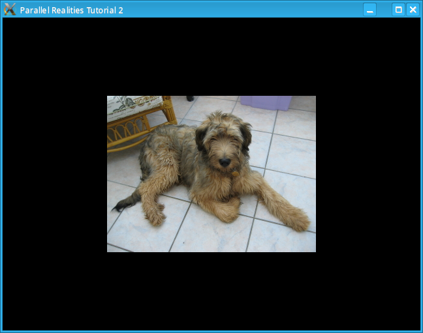
Task: Close the Parallel Realities Tutorial 2 window
Action: (413, 10)
